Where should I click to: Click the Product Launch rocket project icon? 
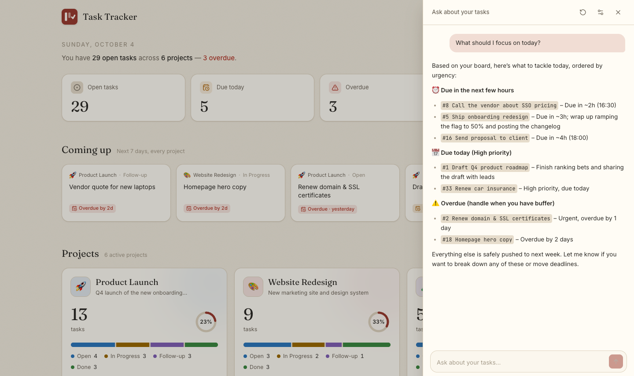81,287
